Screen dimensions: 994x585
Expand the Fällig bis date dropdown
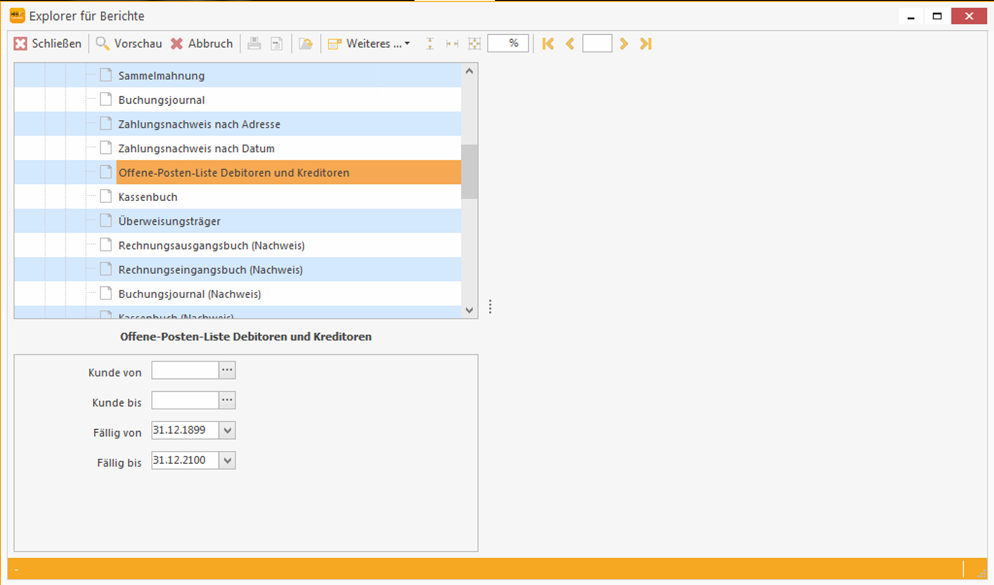pyautogui.click(x=227, y=460)
